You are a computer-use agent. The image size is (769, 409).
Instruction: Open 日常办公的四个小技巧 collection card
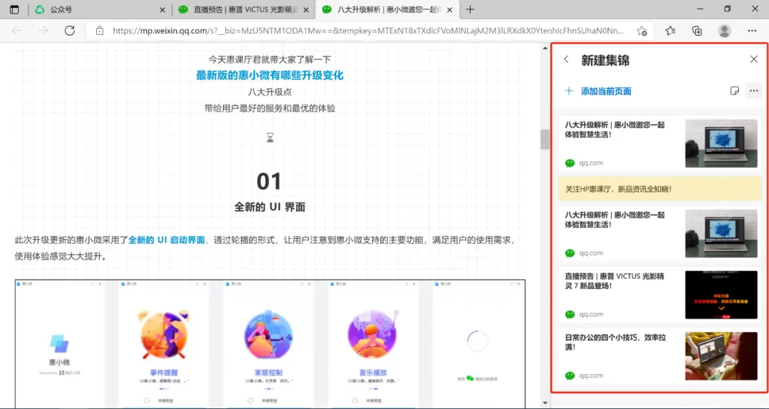click(x=660, y=356)
